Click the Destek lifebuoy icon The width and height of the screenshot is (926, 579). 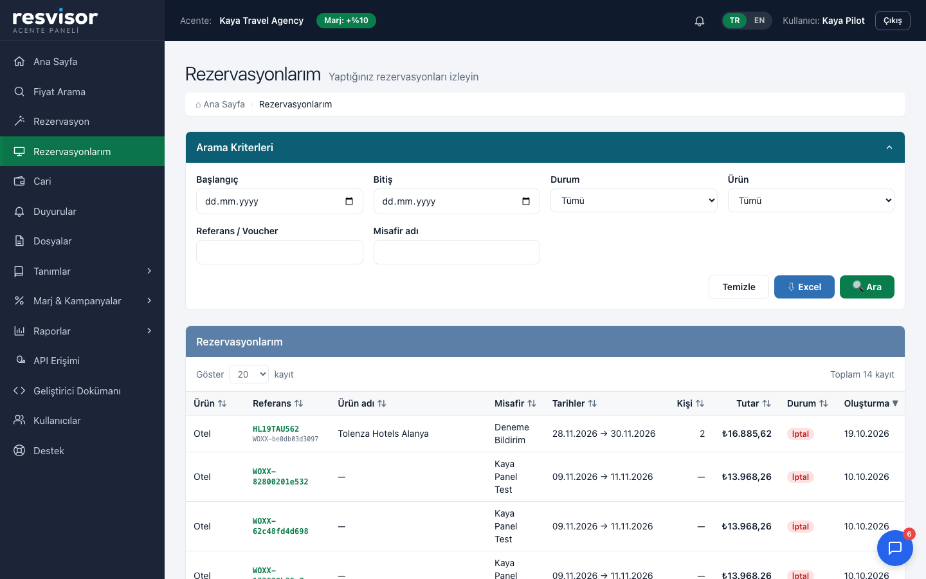(x=20, y=450)
